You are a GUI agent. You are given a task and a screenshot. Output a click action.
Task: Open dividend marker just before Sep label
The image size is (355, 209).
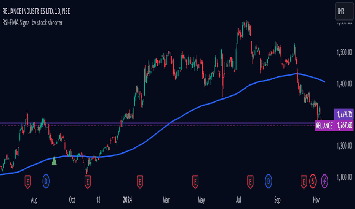[x=269, y=181]
